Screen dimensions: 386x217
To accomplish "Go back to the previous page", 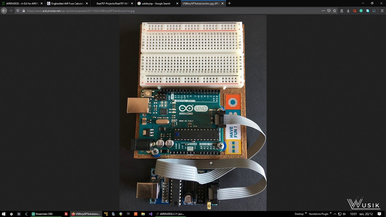I will 4,11.
